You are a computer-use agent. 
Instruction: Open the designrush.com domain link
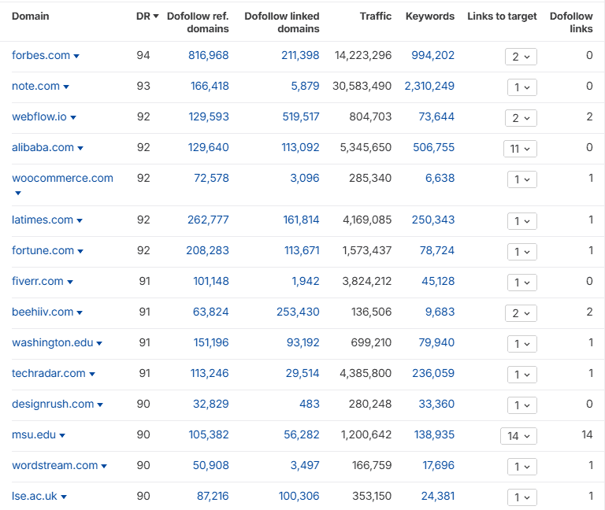point(53,404)
